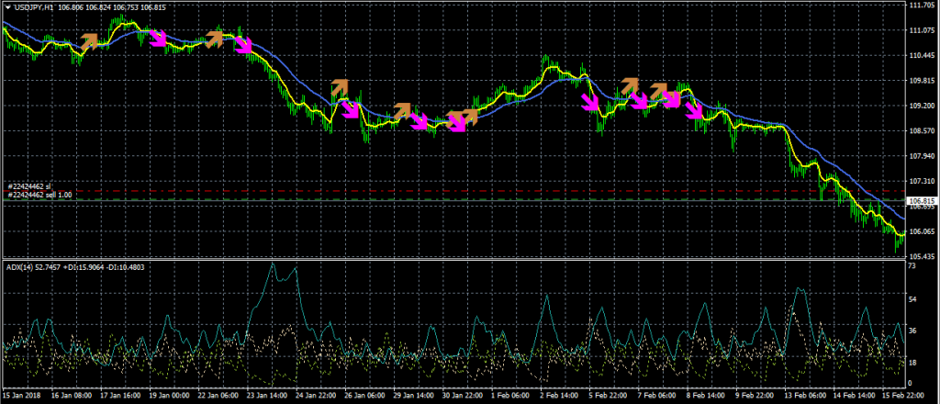Select the rightmost magenta down arrow

coord(695,112)
